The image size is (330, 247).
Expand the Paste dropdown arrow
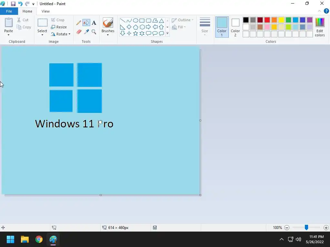tap(8, 35)
